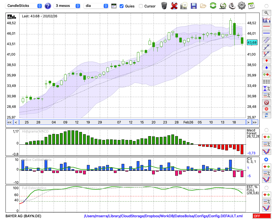The width and height of the screenshot is (275, 220).
Task: Click the << scroll-to-start button
Action: click(9, 122)
